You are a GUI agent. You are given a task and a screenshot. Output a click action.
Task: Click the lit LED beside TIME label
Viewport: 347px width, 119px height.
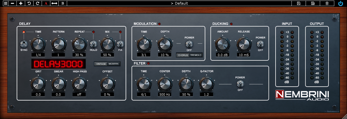24,32
